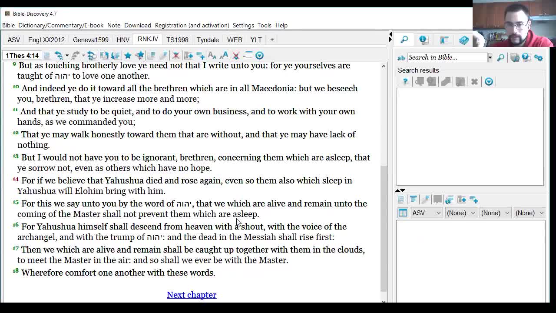Click the red crossed clear formatting icon
The image size is (556, 313).
(236, 56)
